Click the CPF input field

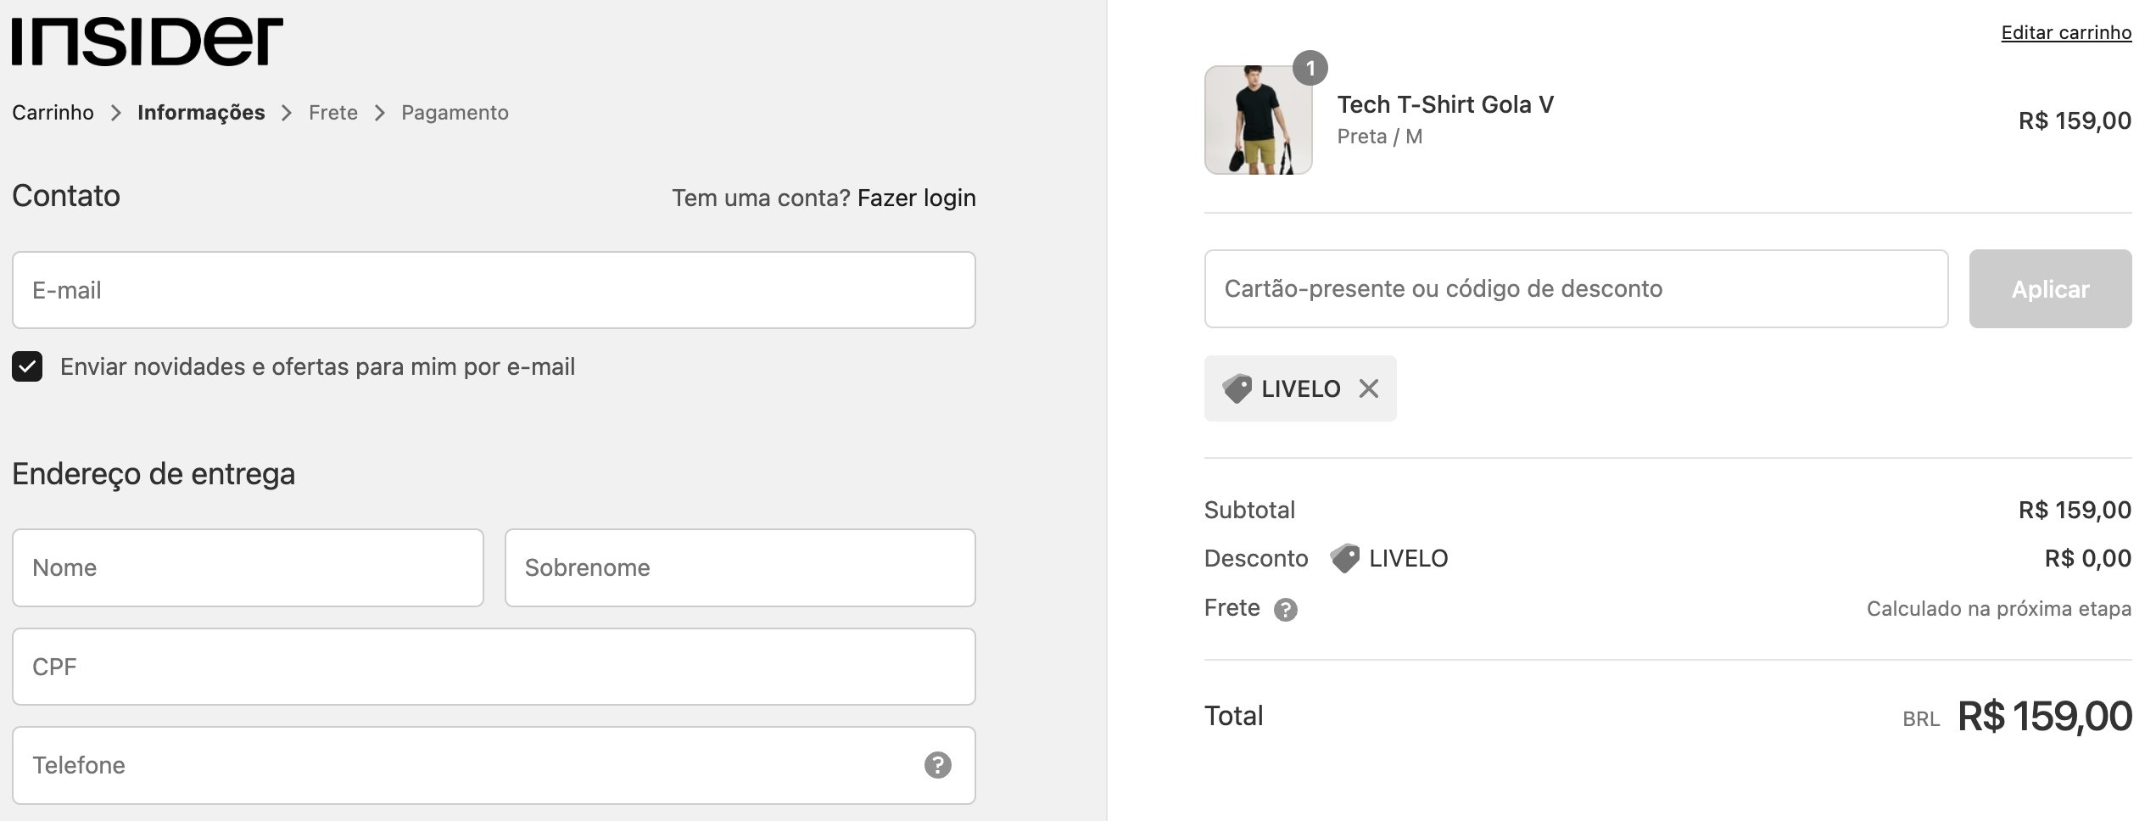(494, 667)
